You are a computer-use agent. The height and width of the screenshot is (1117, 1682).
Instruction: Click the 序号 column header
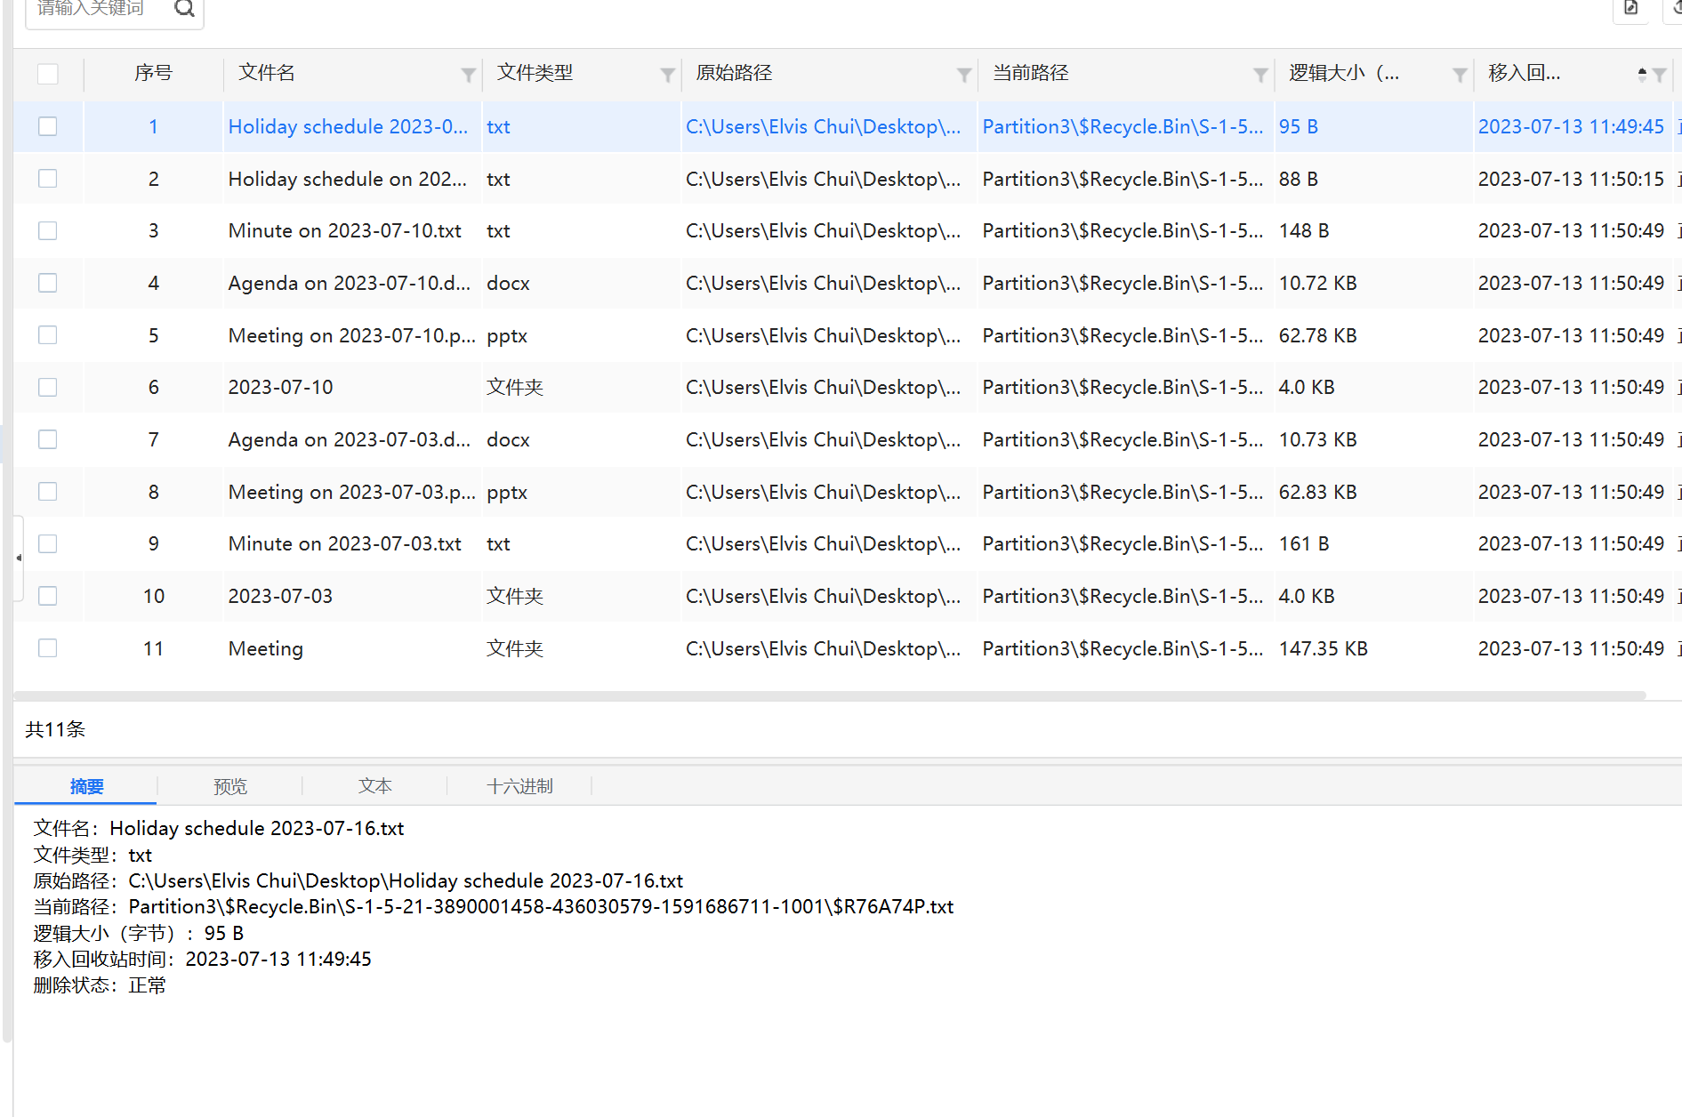tap(153, 73)
